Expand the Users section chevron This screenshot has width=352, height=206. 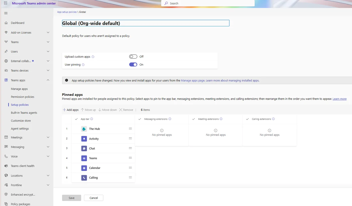click(x=48, y=52)
